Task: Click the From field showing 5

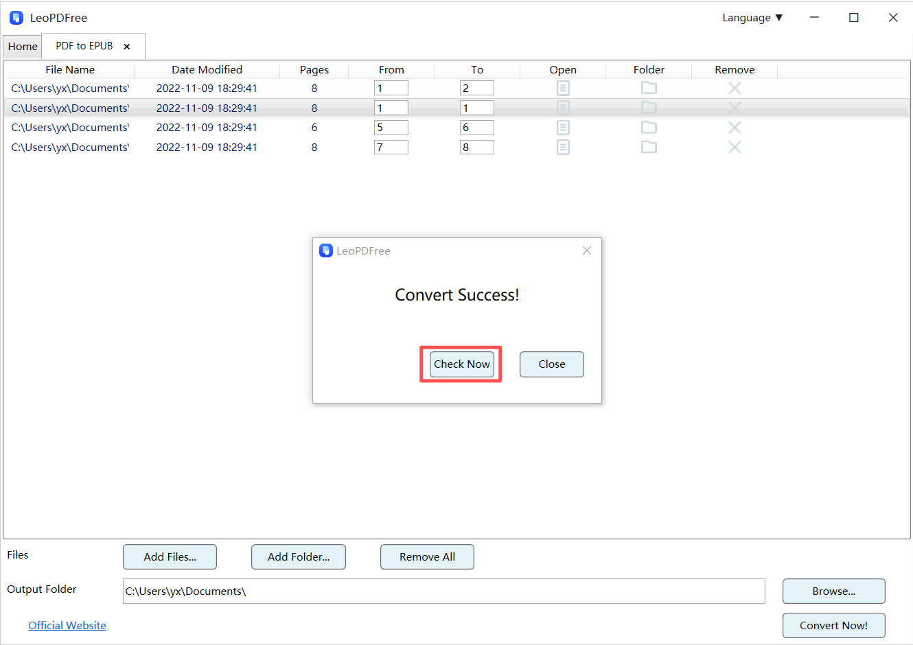Action: click(x=391, y=128)
